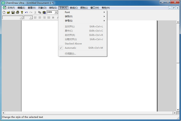Open the 编辑(E) menu
181x121 pixels.
[21, 8]
